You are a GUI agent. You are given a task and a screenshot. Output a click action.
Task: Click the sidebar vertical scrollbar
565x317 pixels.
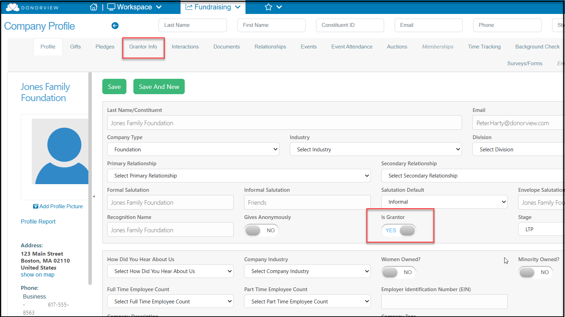click(x=90, y=178)
